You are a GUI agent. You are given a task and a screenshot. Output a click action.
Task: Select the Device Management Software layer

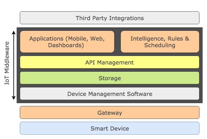click(109, 94)
